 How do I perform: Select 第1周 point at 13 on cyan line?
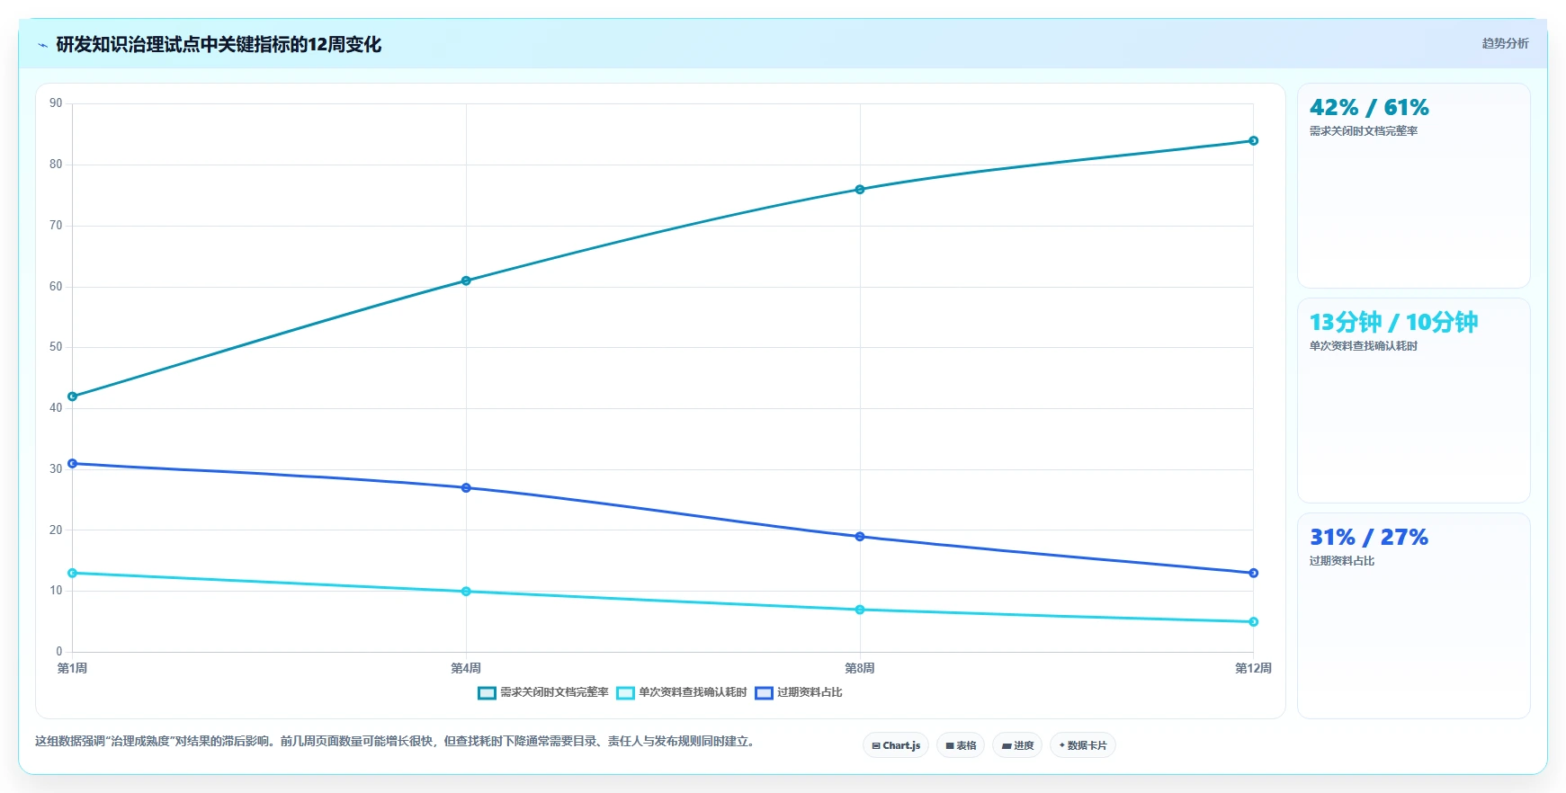[73, 573]
